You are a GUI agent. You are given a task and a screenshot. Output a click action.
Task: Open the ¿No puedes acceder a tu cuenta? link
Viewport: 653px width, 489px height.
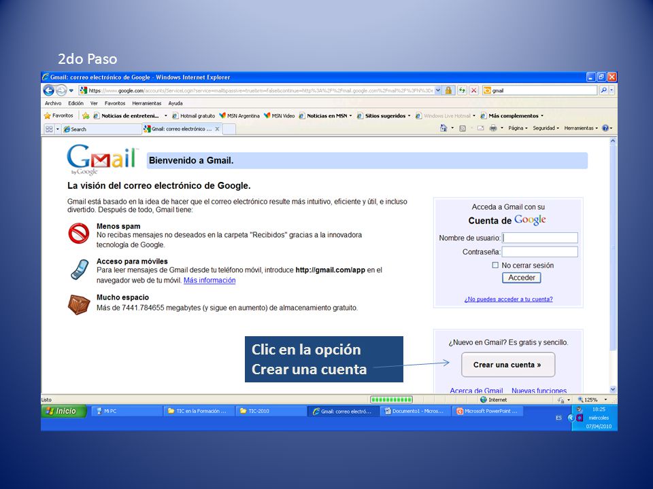tap(509, 299)
